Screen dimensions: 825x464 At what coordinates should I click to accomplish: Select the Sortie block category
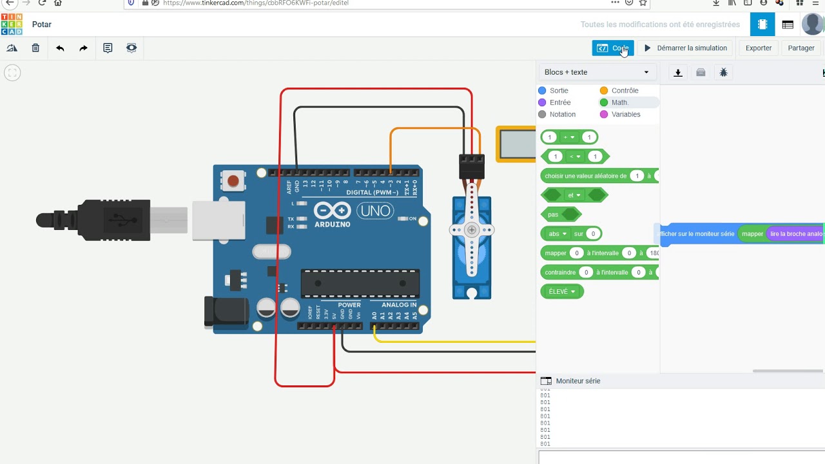(x=553, y=91)
